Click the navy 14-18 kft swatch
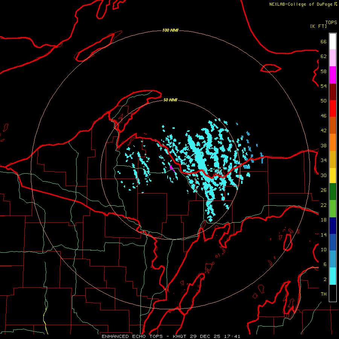The width and height of the screenshot is (339, 339). tap(333, 226)
